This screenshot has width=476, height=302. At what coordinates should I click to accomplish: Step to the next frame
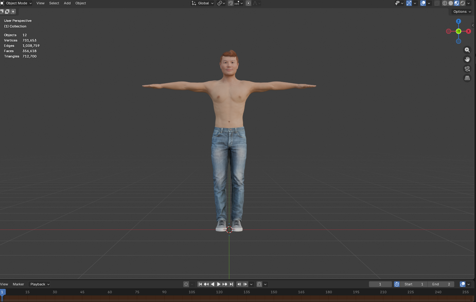click(x=245, y=284)
